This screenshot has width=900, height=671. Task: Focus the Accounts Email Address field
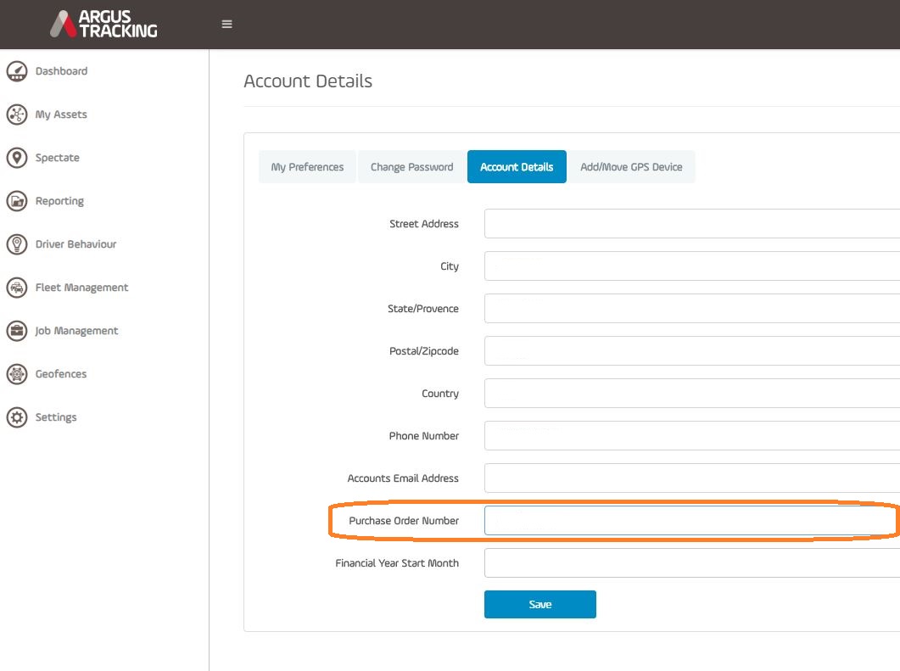point(691,478)
